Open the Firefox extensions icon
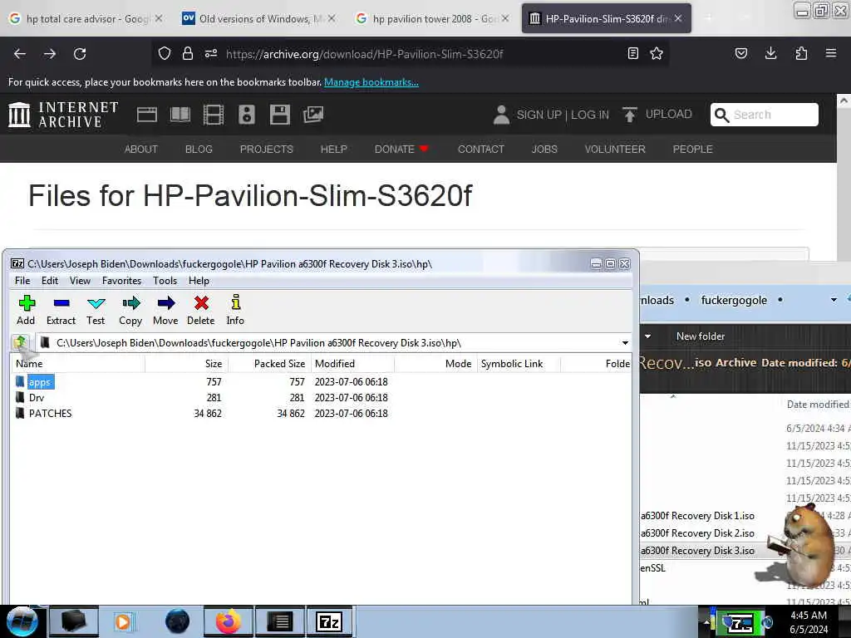 pyautogui.click(x=801, y=53)
